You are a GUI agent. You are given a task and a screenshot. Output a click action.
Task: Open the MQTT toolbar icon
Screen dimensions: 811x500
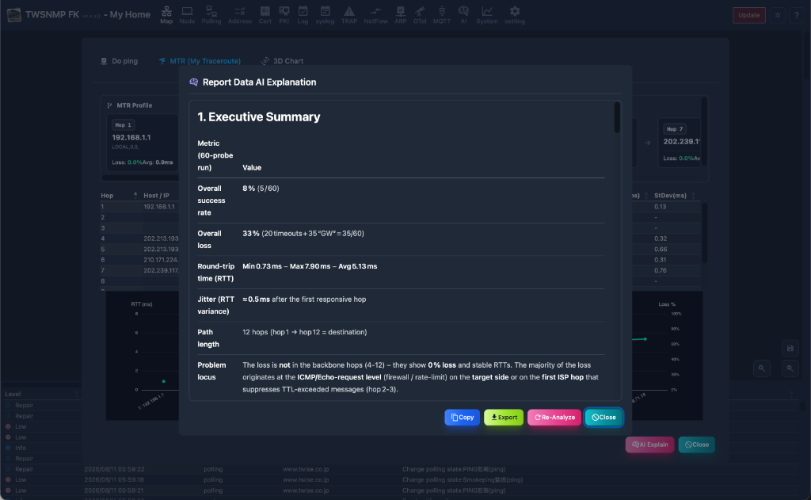pos(441,15)
